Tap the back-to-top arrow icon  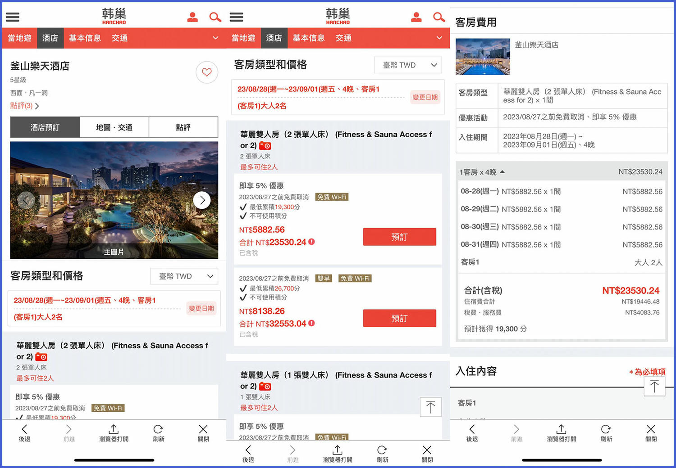pos(430,406)
